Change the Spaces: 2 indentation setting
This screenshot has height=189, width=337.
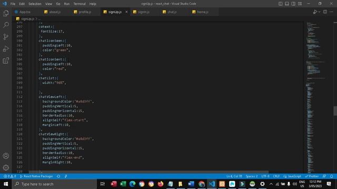(252, 176)
